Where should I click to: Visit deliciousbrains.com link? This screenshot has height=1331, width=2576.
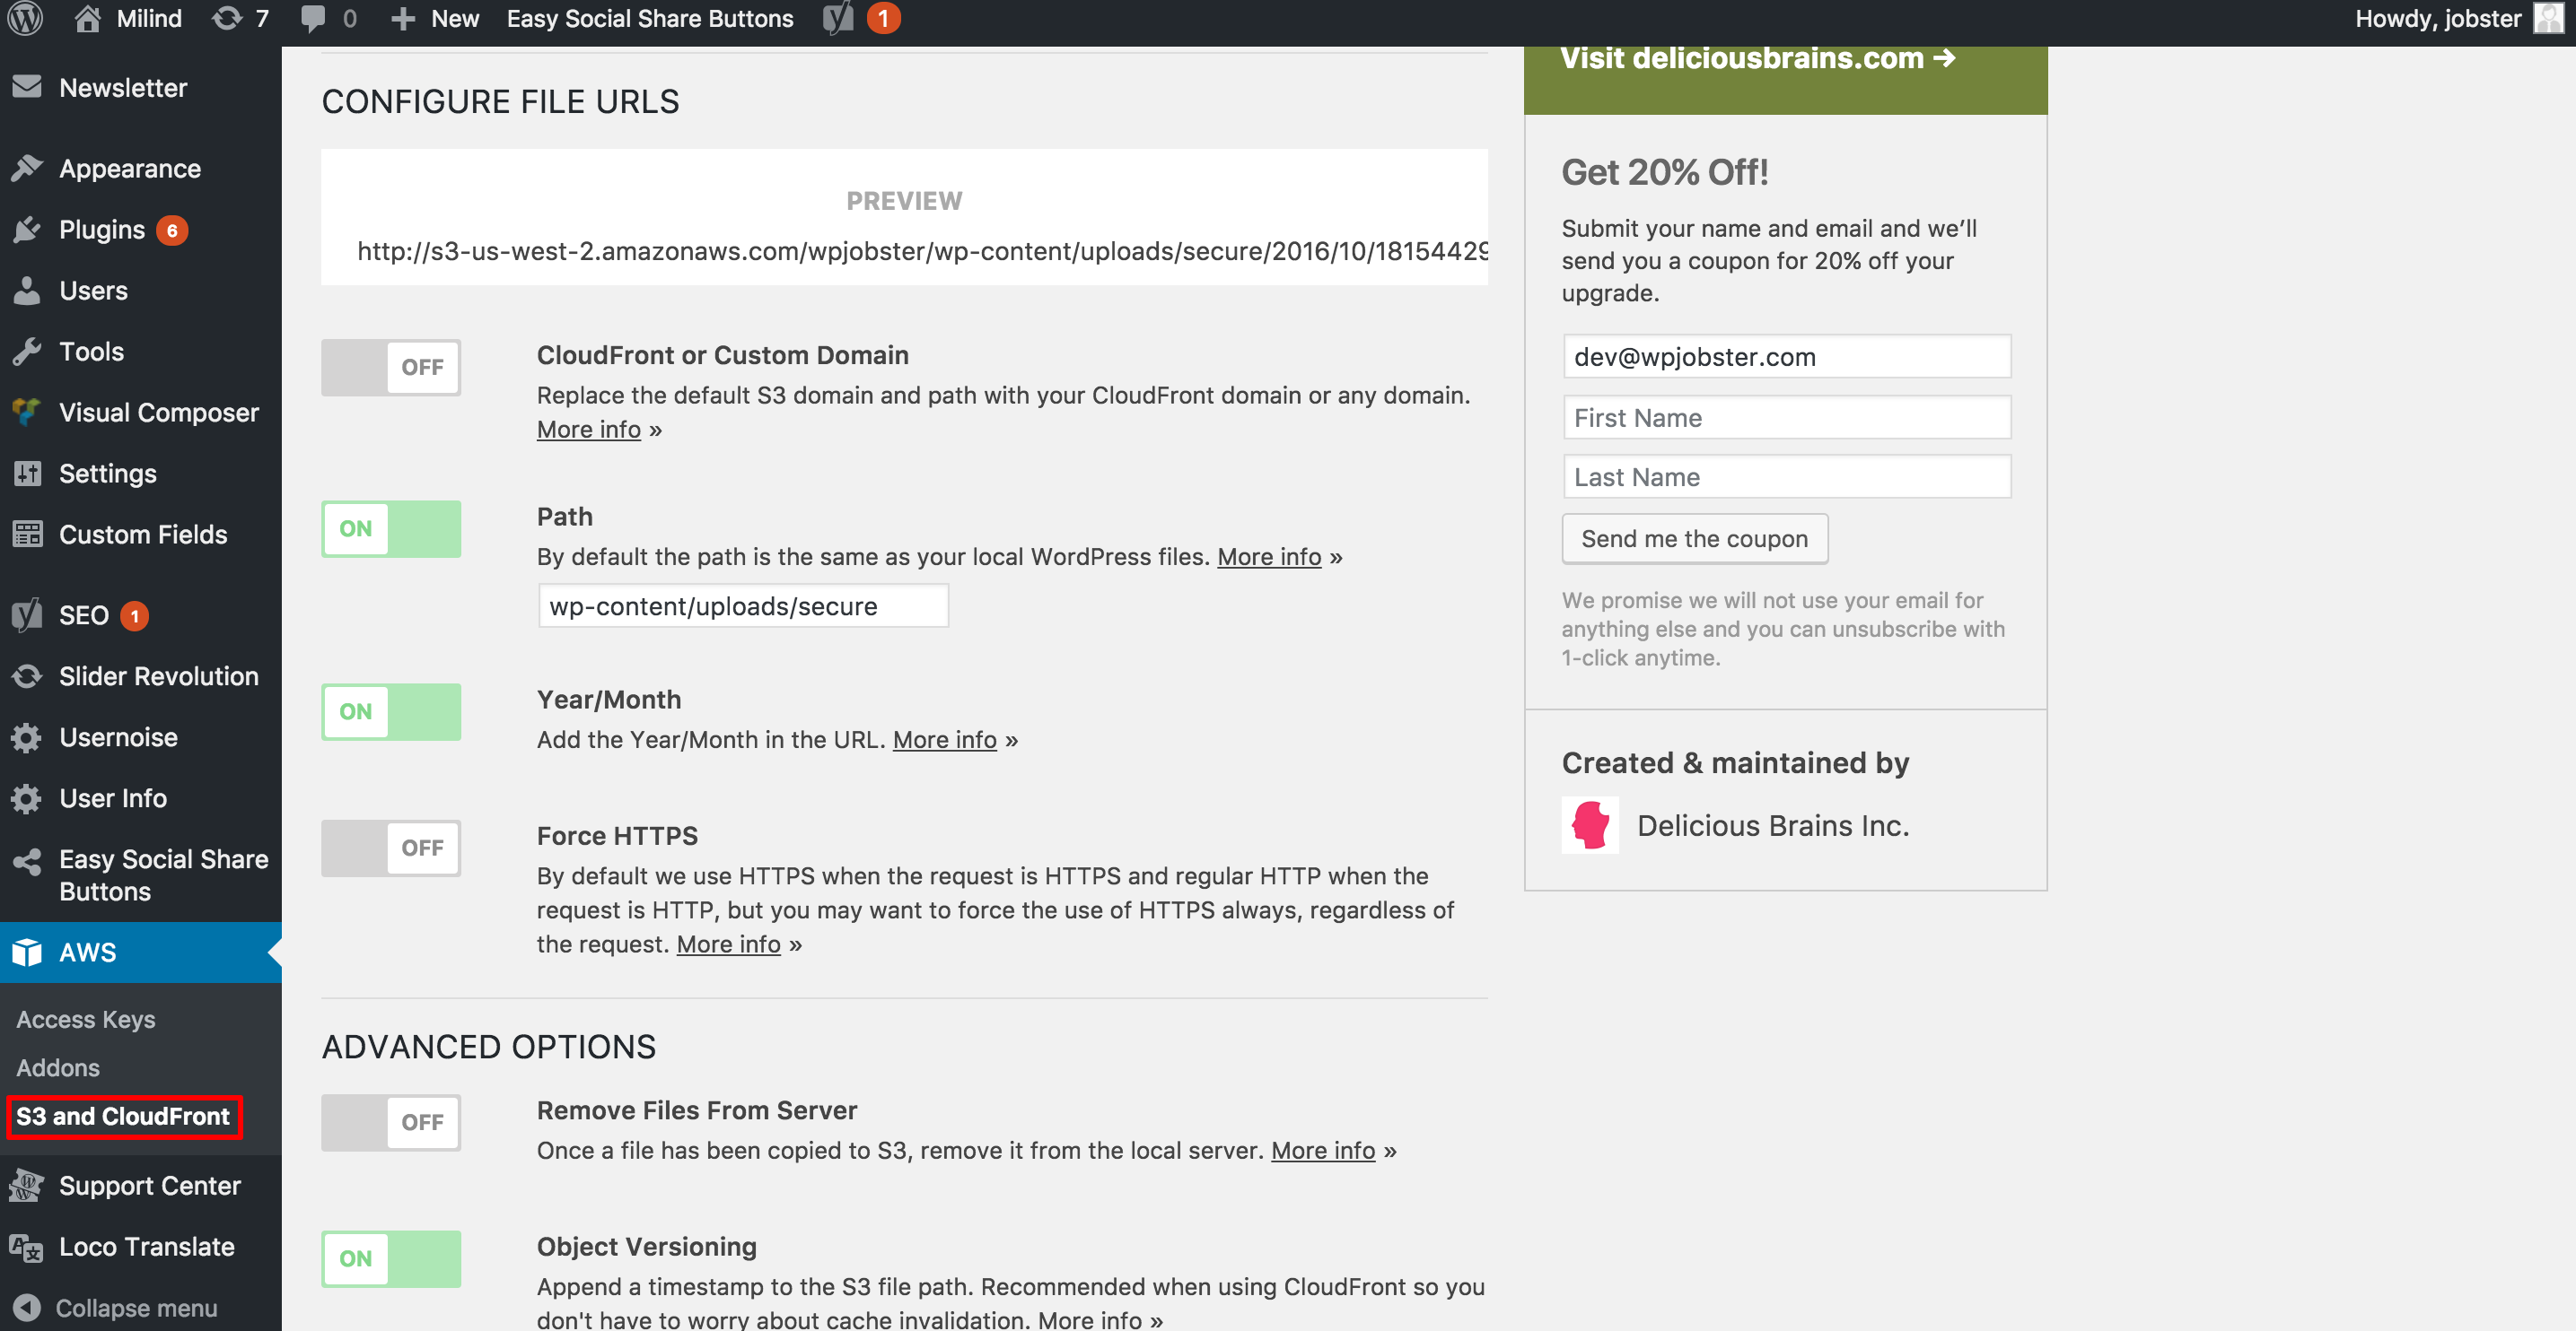point(1758,58)
